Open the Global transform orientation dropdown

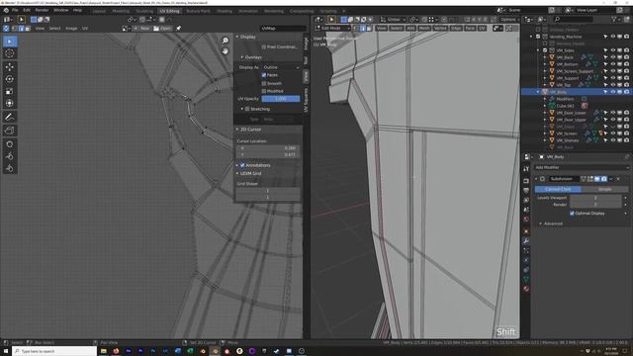click(394, 20)
